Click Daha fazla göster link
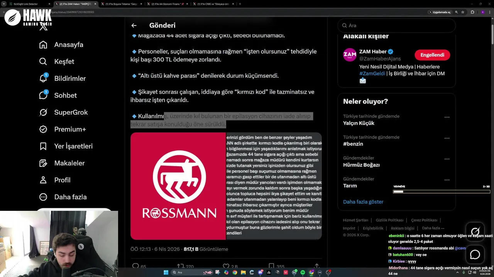This screenshot has width=494, height=277. 363,202
